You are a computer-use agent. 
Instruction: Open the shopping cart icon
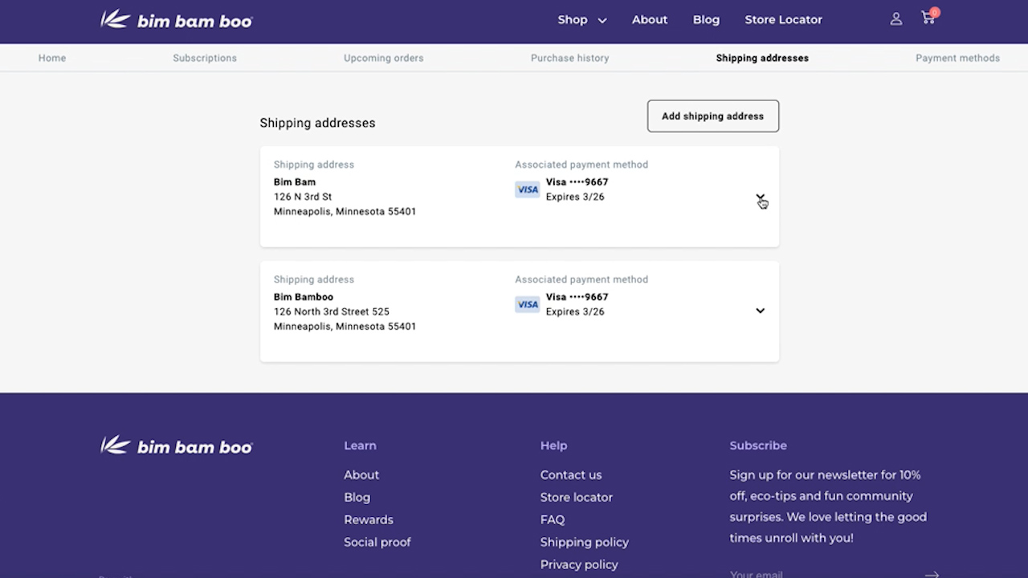click(929, 18)
